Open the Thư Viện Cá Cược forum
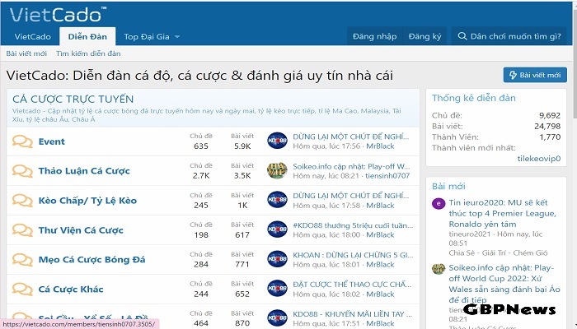Viewport: 577px width, 329px height. tap(81, 230)
